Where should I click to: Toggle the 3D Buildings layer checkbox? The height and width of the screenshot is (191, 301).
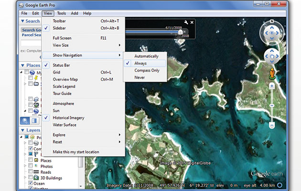point(31,177)
